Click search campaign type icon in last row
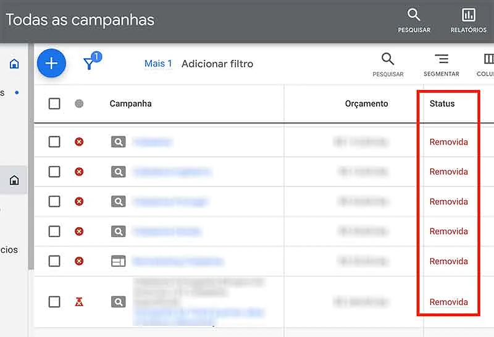The height and width of the screenshot is (337, 494). click(x=119, y=302)
